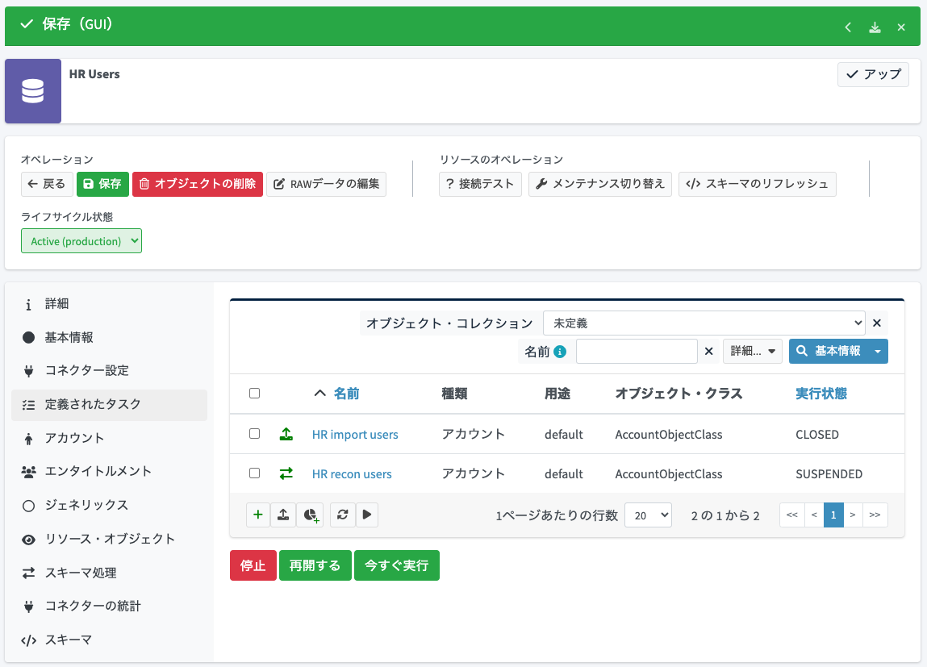Open the アカウント sidebar item

tap(110, 439)
